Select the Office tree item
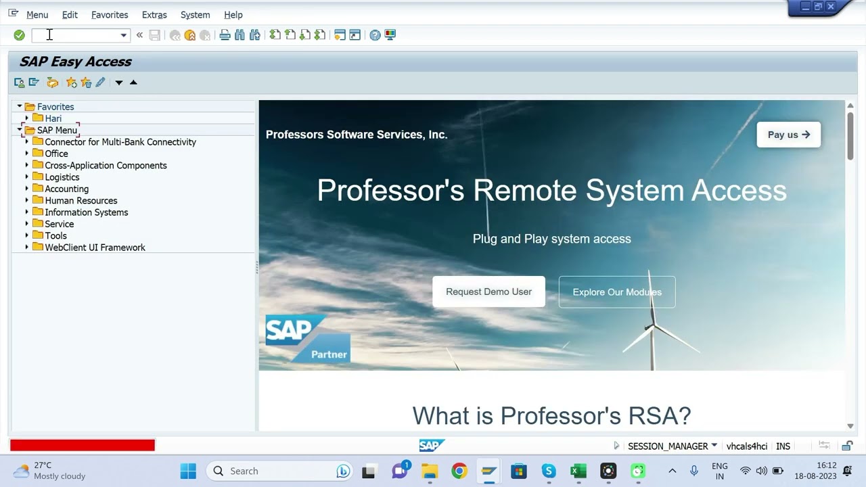Viewport: 866px width, 487px height. [x=56, y=154]
